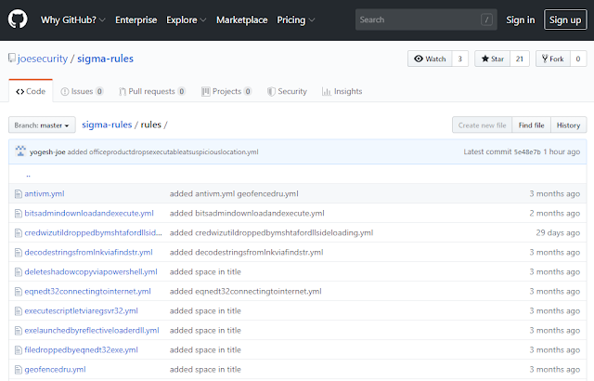The width and height of the screenshot is (594, 381).
Task: Expand the Why GitHub? menu
Action: 72,20
